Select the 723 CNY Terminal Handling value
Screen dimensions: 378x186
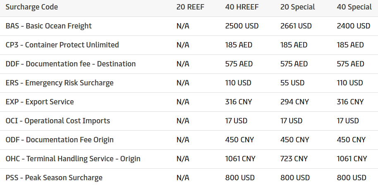[x=294, y=159]
